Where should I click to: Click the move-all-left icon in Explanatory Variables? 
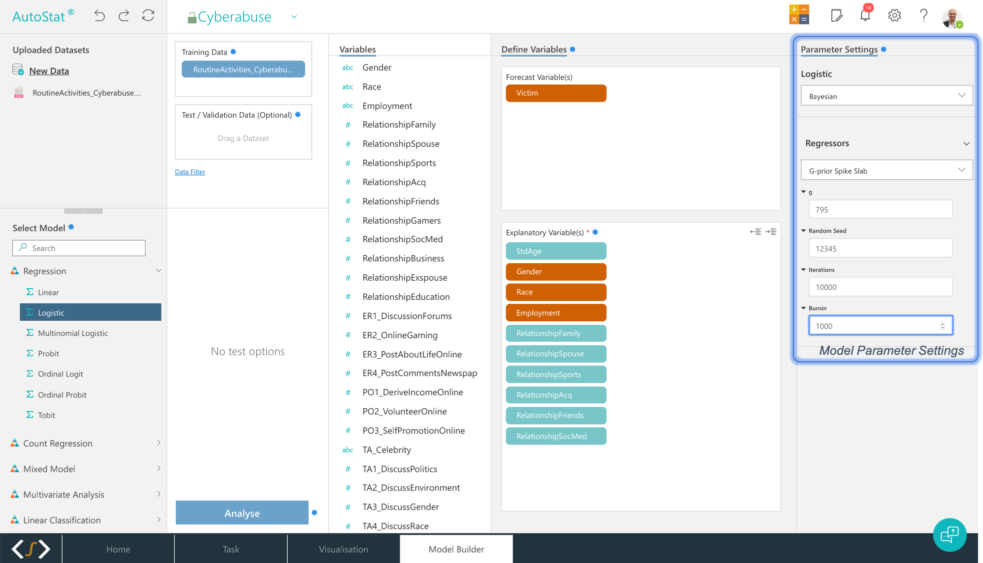click(x=755, y=232)
